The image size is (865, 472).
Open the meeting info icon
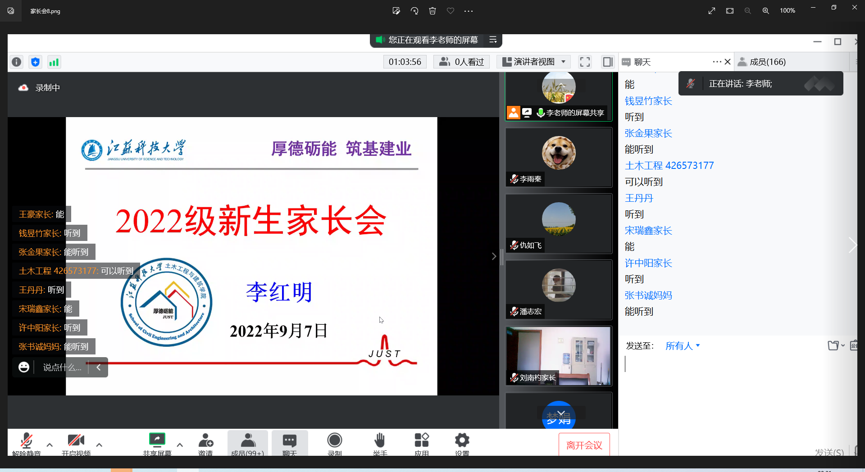[17, 62]
